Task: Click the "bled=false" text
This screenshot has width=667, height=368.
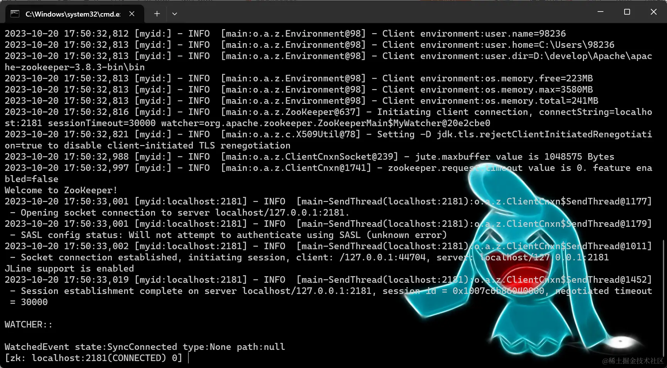Action: tap(32, 179)
